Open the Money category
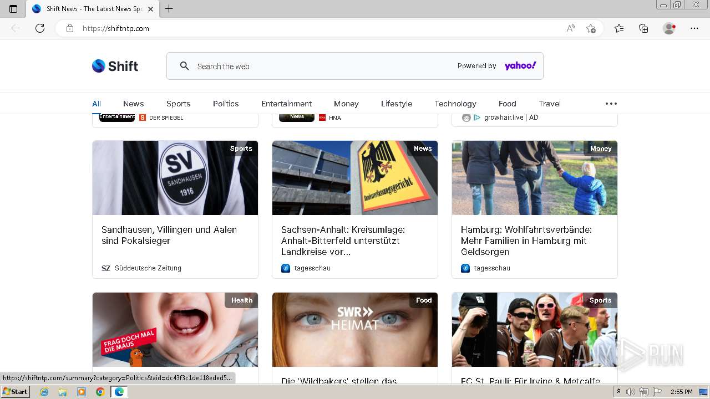 click(x=346, y=104)
